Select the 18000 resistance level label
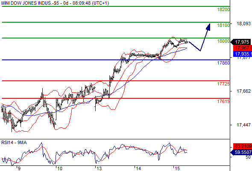This screenshot has height=171, width=252. [x=223, y=41]
